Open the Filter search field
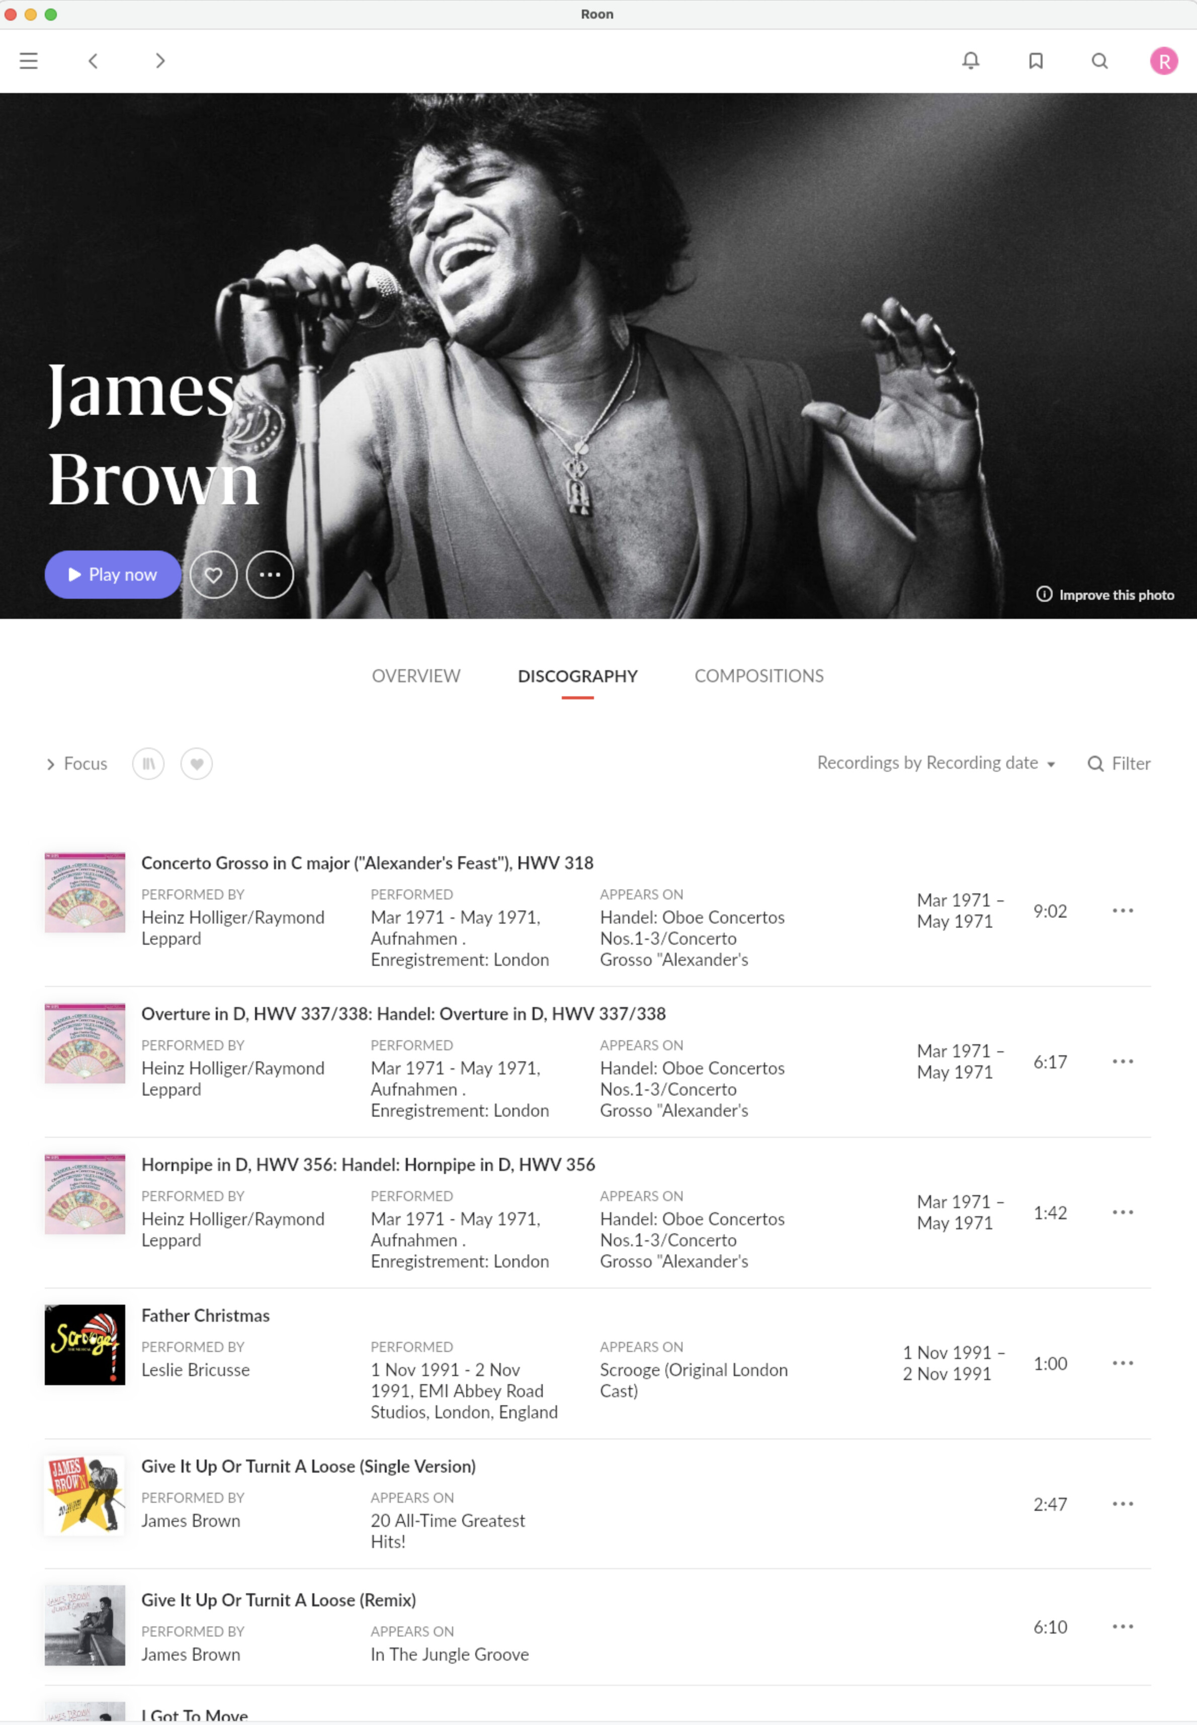This screenshot has width=1197, height=1725. [x=1119, y=763]
